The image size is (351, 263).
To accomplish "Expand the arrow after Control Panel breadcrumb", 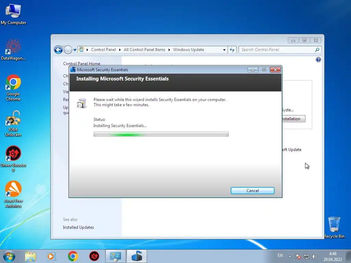I will click(120, 50).
